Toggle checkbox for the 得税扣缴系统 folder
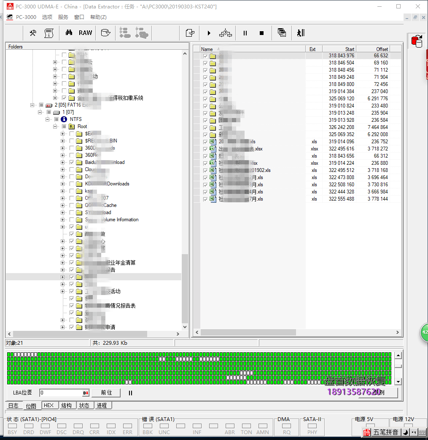This screenshot has height=440, width=428. point(64,98)
